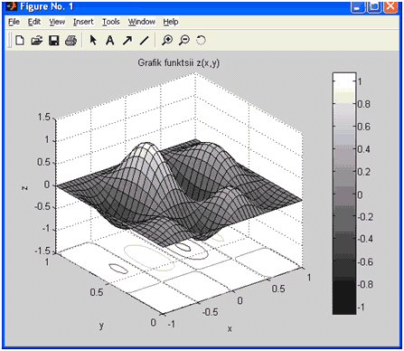Select the Insert Arrow tool
Viewport: 404px width, 351px height.
127,40
